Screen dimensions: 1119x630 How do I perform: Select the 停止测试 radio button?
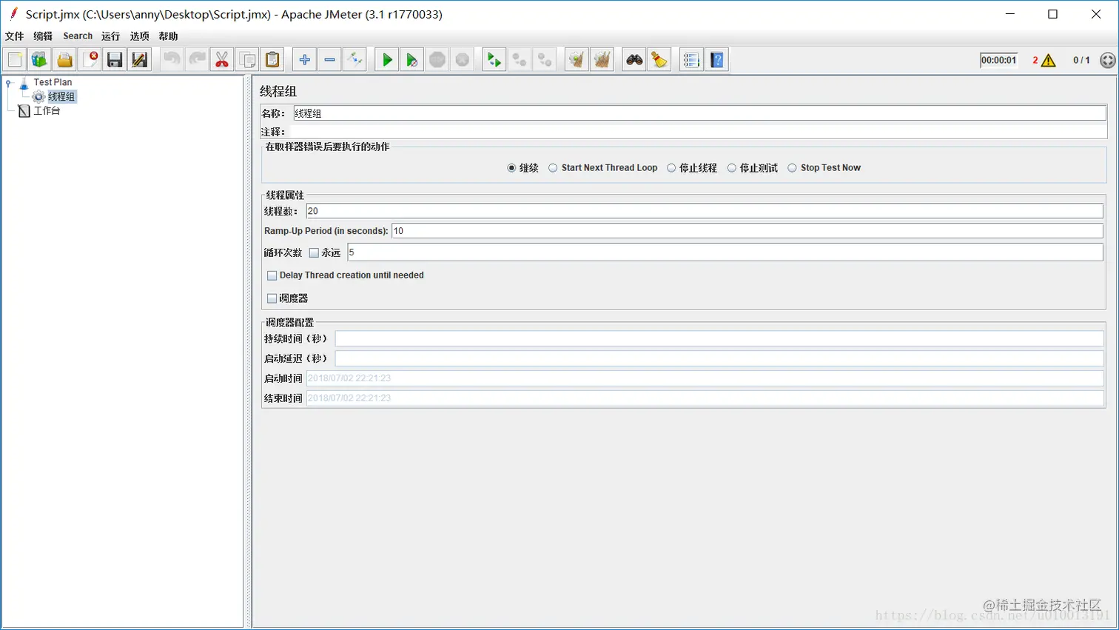(x=732, y=168)
